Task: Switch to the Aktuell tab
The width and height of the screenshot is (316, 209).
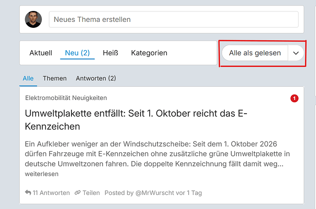Action: click(x=41, y=53)
